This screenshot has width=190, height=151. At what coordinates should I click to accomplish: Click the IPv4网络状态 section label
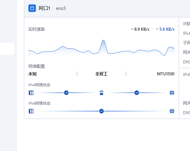39,85
